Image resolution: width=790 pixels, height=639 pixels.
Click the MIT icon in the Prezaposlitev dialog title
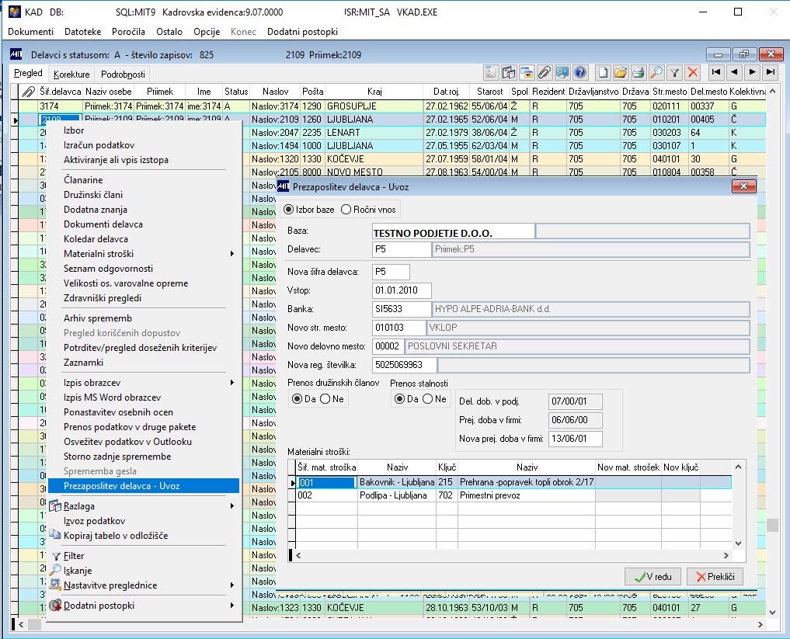tap(284, 186)
